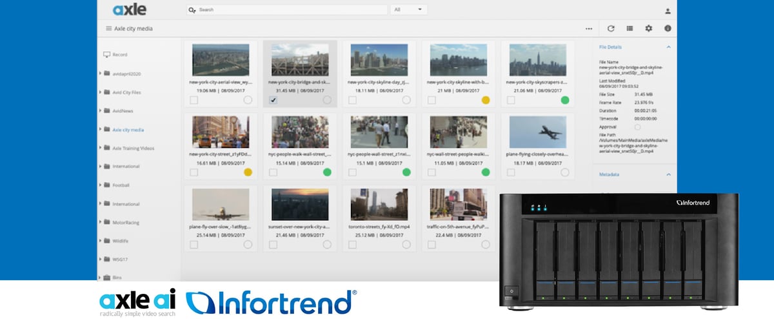Open thumbnail of plane-flying-closely-overhead clip
This screenshot has height=319, width=774.
tap(538, 132)
